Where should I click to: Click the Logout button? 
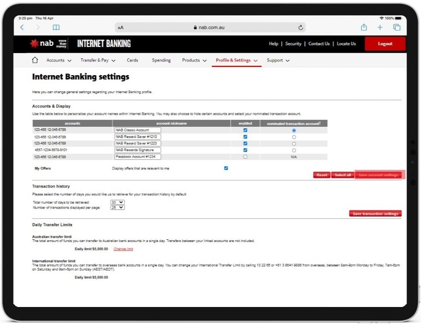pyautogui.click(x=385, y=44)
